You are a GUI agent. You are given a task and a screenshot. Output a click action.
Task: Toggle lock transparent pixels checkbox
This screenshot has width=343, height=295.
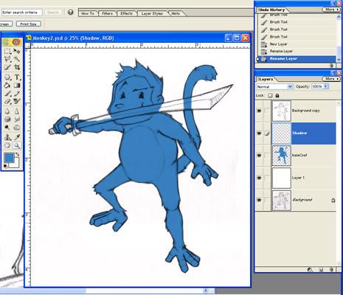click(270, 95)
